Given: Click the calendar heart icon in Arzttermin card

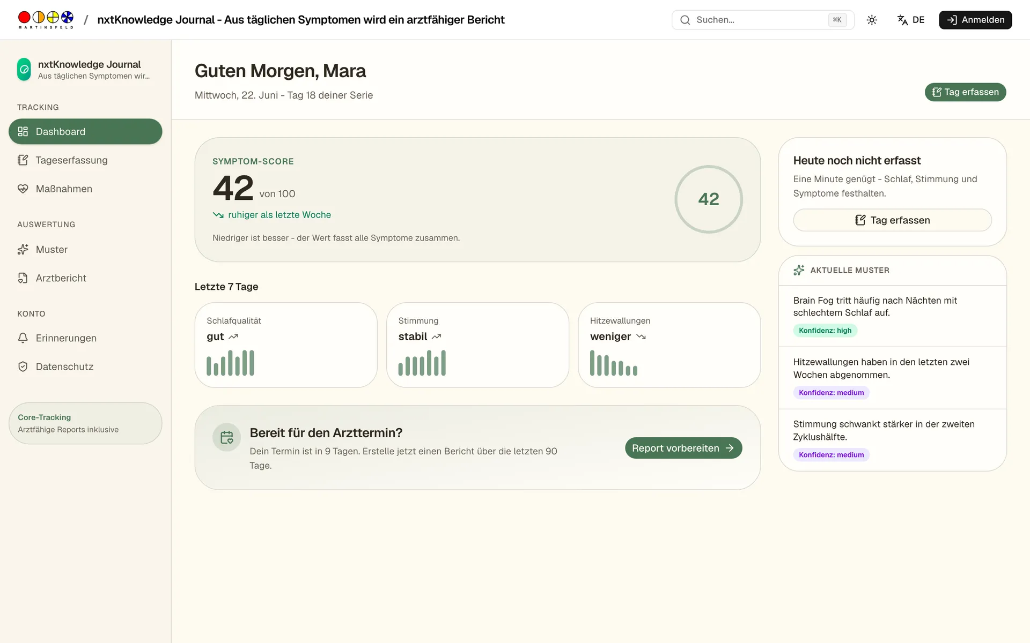Looking at the screenshot, I should [x=227, y=438].
